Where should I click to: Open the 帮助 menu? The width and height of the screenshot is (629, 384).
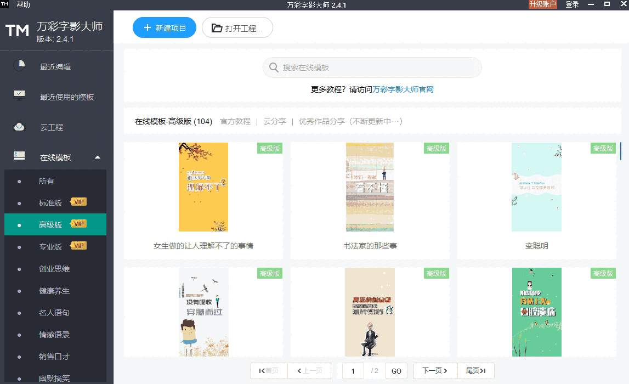(x=22, y=4)
